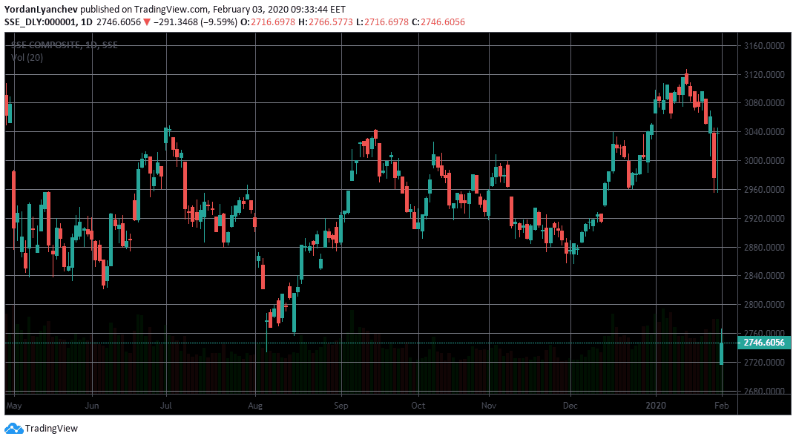Click the Jul label on time axis

(x=166, y=406)
